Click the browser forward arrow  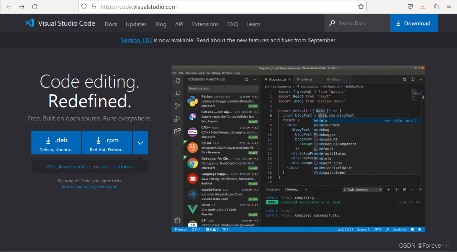(x=22, y=7)
